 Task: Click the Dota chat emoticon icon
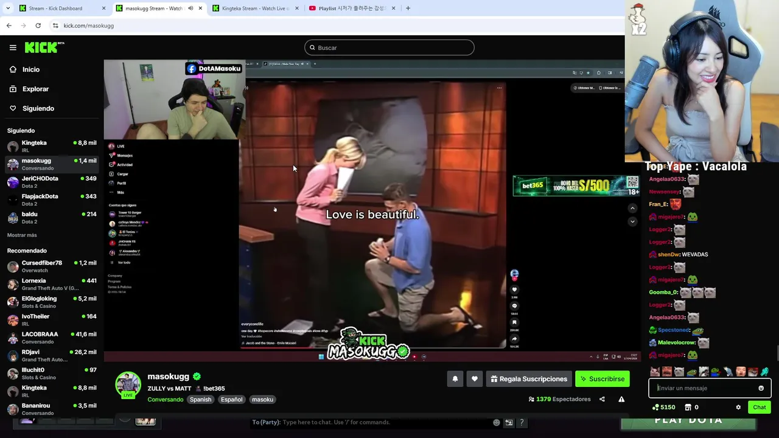coord(497,422)
